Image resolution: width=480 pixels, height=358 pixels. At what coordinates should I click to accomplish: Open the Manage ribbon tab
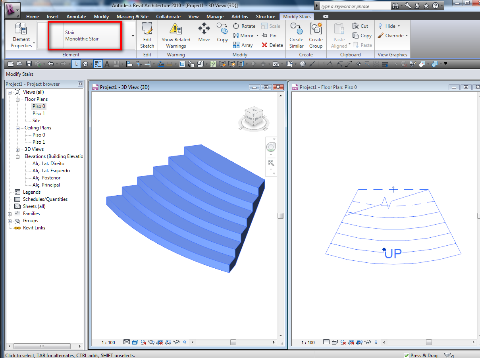(215, 17)
